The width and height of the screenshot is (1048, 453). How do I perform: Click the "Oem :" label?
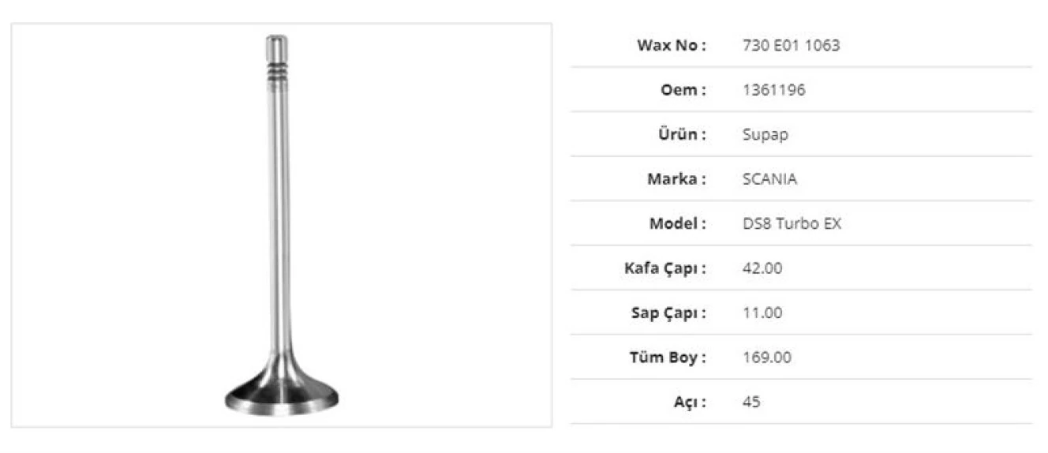(x=683, y=90)
